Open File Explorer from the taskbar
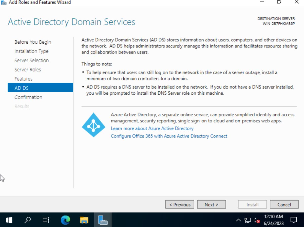This screenshot has height=227, width=304. [84, 220]
